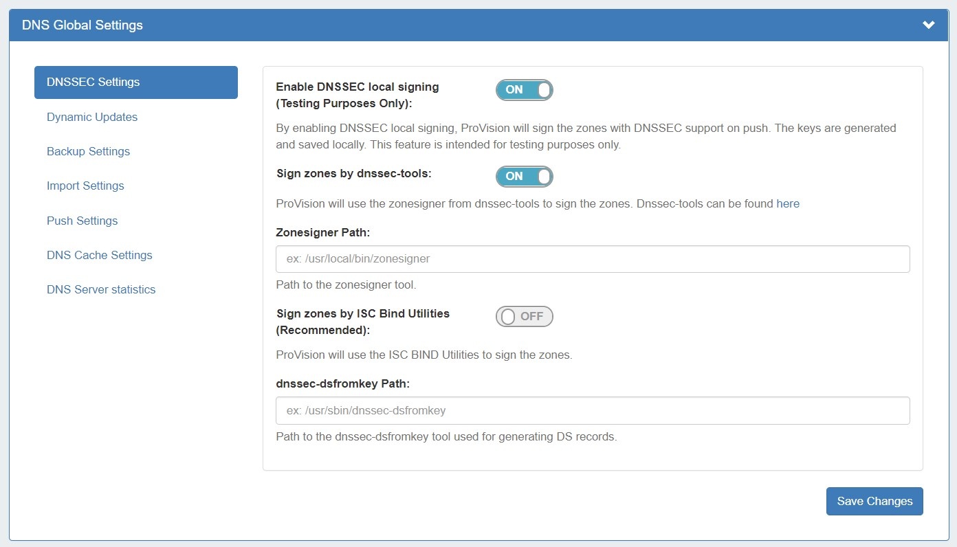View DNS Server statistics
Viewport: 957px width, 547px height.
(101, 289)
